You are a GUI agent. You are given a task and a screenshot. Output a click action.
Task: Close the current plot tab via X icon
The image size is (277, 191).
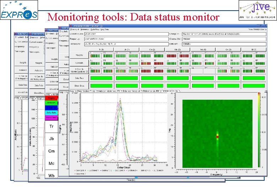click(266, 91)
